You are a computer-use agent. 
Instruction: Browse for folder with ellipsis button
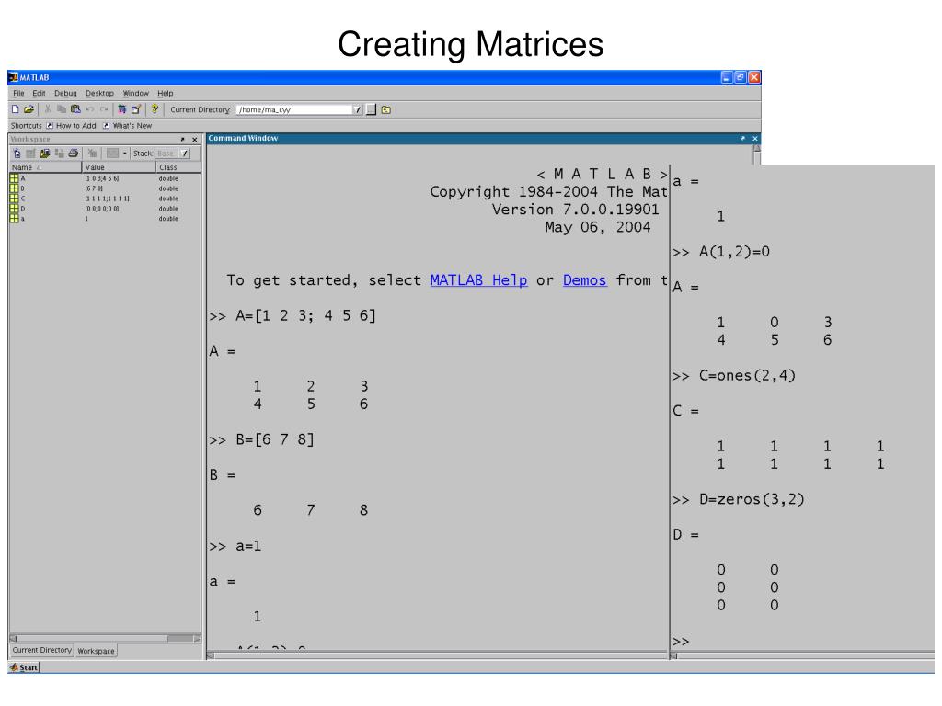point(372,110)
